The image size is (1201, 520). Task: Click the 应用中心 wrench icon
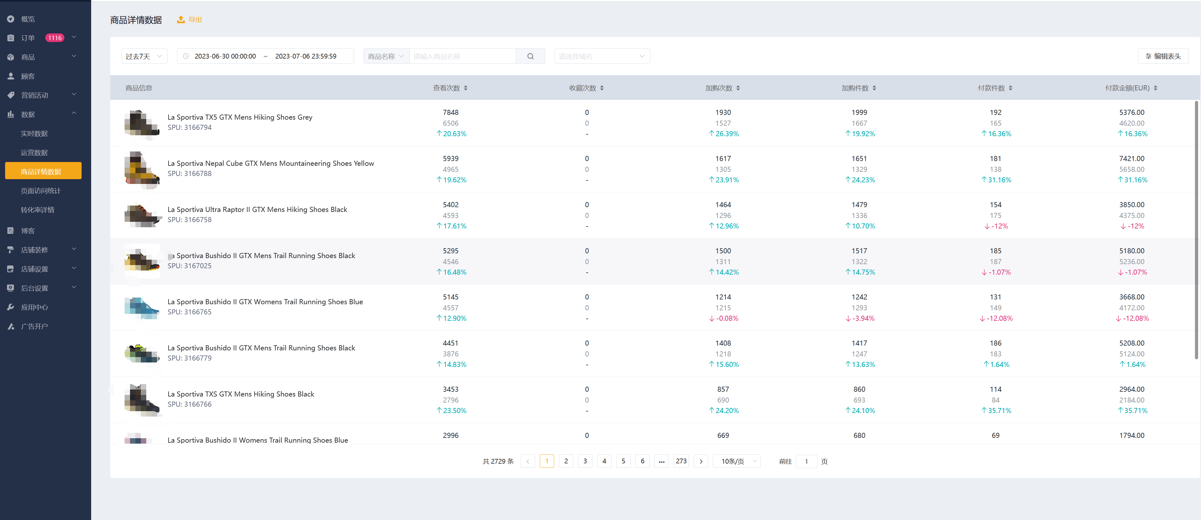[x=11, y=307]
